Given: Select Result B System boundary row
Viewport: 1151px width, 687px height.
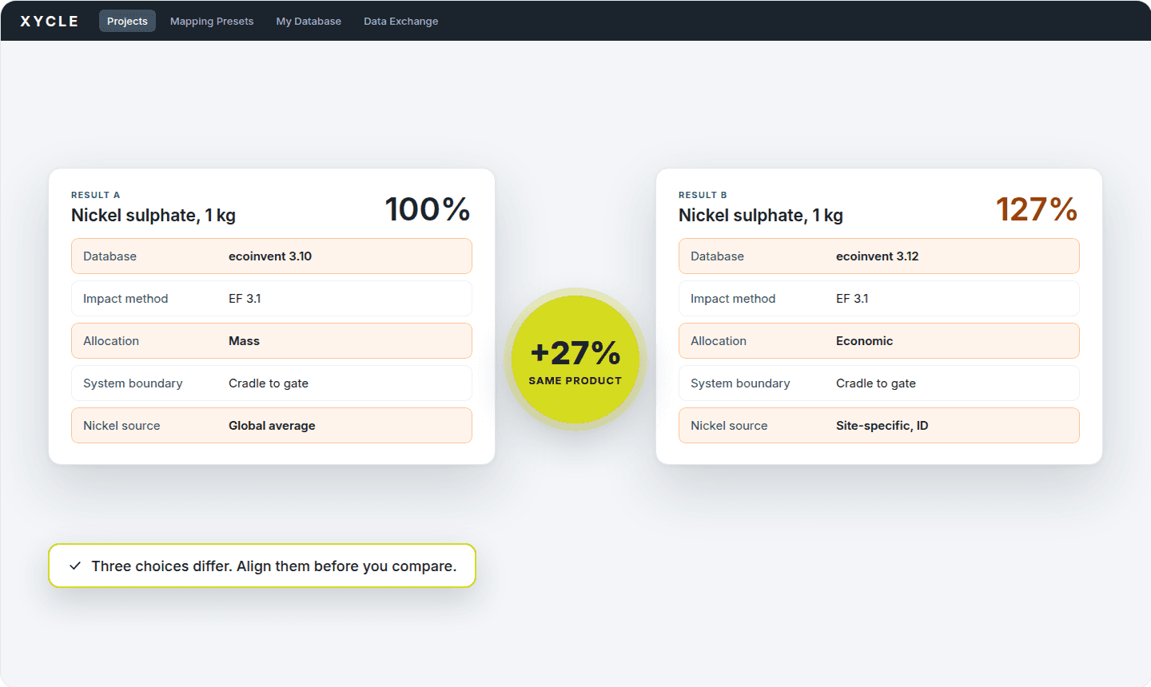Looking at the screenshot, I should (879, 383).
